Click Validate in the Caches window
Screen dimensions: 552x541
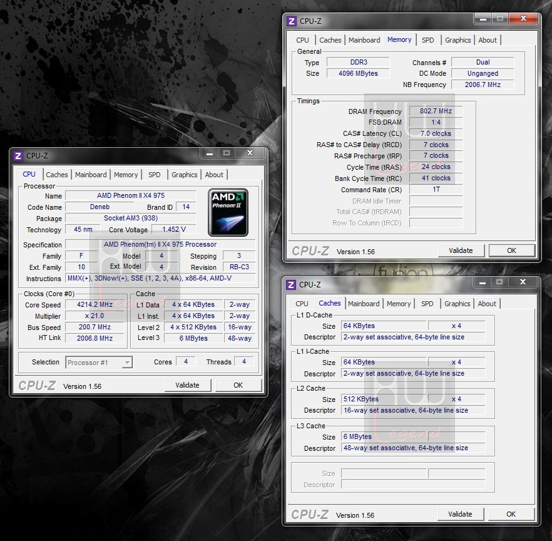[460, 514]
